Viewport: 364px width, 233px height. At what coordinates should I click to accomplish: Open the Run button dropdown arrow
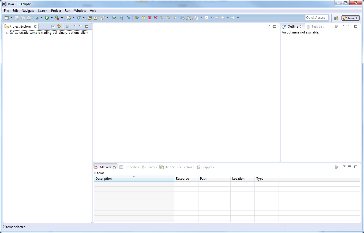pos(52,18)
